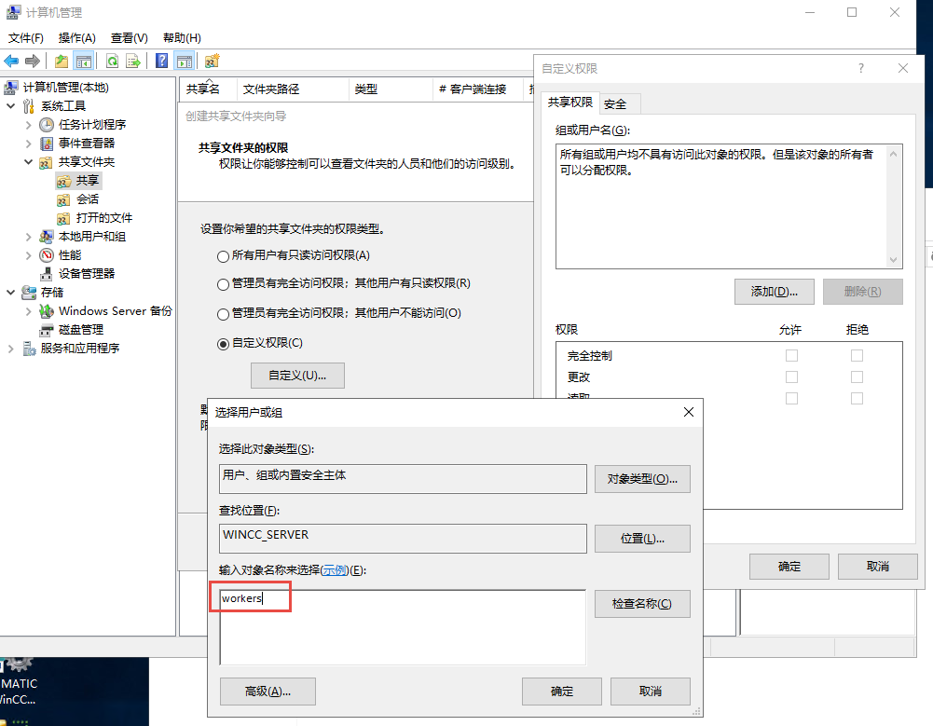
Task: Open the 示例 help link
Action: tap(335, 570)
